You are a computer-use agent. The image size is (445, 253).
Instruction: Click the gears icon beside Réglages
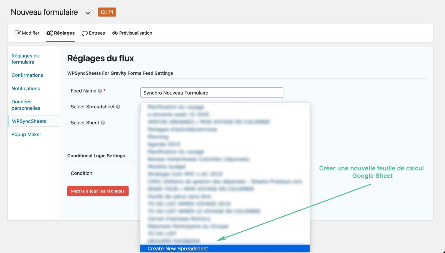click(x=49, y=33)
